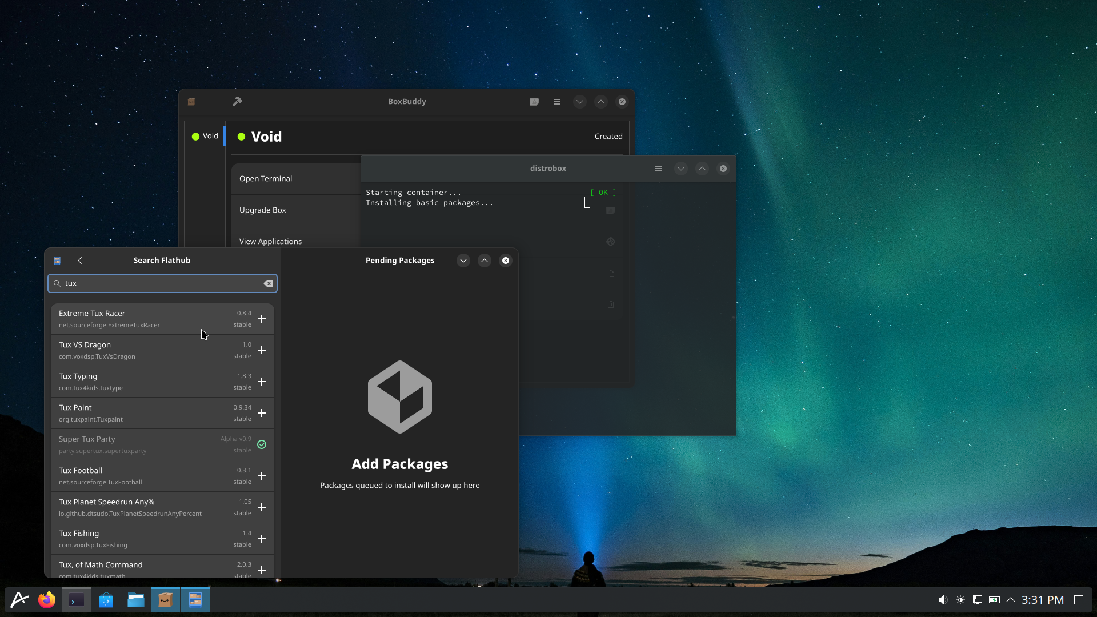This screenshot has width=1097, height=617.
Task: Click Open Terminal in BoxBuddy
Action: click(296, 179)
